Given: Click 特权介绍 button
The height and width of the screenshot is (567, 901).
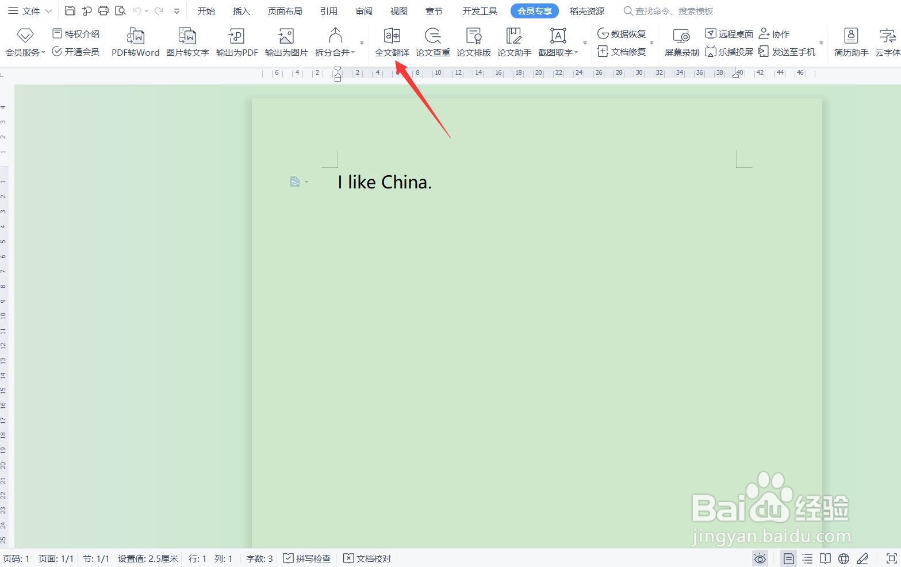Looking at the screenshot, I should pos(76,34).
